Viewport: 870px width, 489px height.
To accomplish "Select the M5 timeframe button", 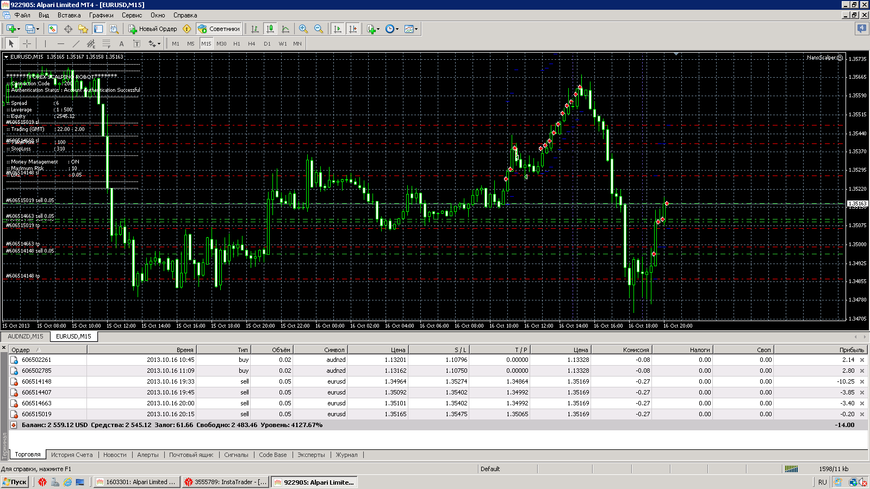I will [x=191, y=43].
